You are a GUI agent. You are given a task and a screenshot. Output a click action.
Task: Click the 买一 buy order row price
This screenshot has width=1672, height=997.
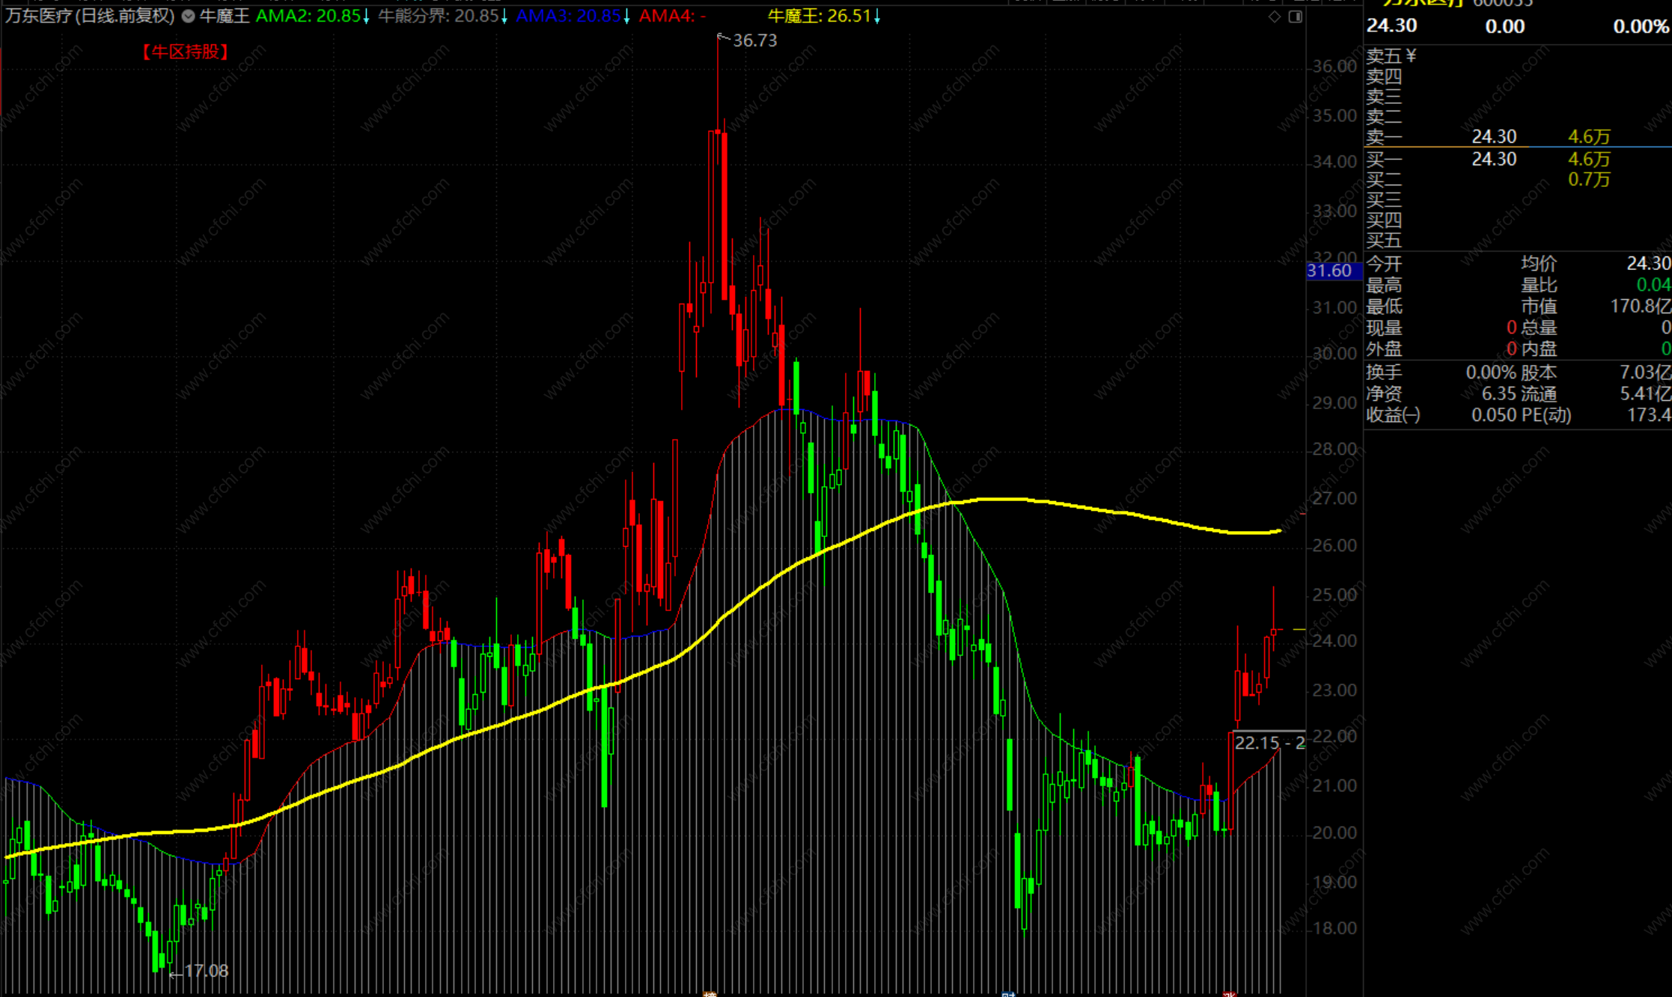click(x=1494, y=159)
